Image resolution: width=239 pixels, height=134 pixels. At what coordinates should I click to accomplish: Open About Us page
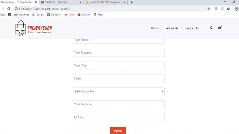pyautogui.click(x=172, y=28)
